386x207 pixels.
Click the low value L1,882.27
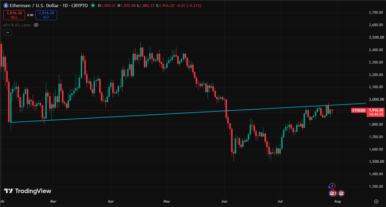click(x=146, y=6)
